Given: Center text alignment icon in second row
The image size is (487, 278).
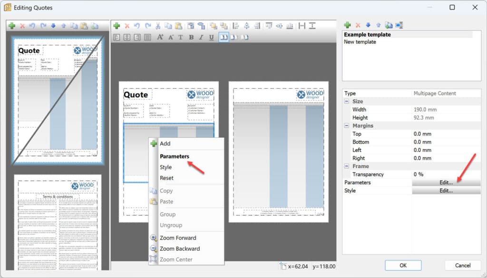Looking at the screenshot, I should (x=127, y=37).
